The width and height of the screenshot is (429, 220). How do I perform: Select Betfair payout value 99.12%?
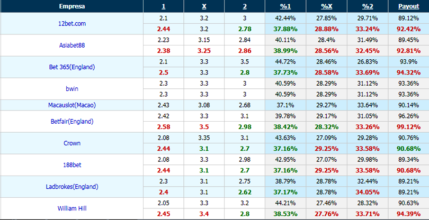(x=409, y=127)
